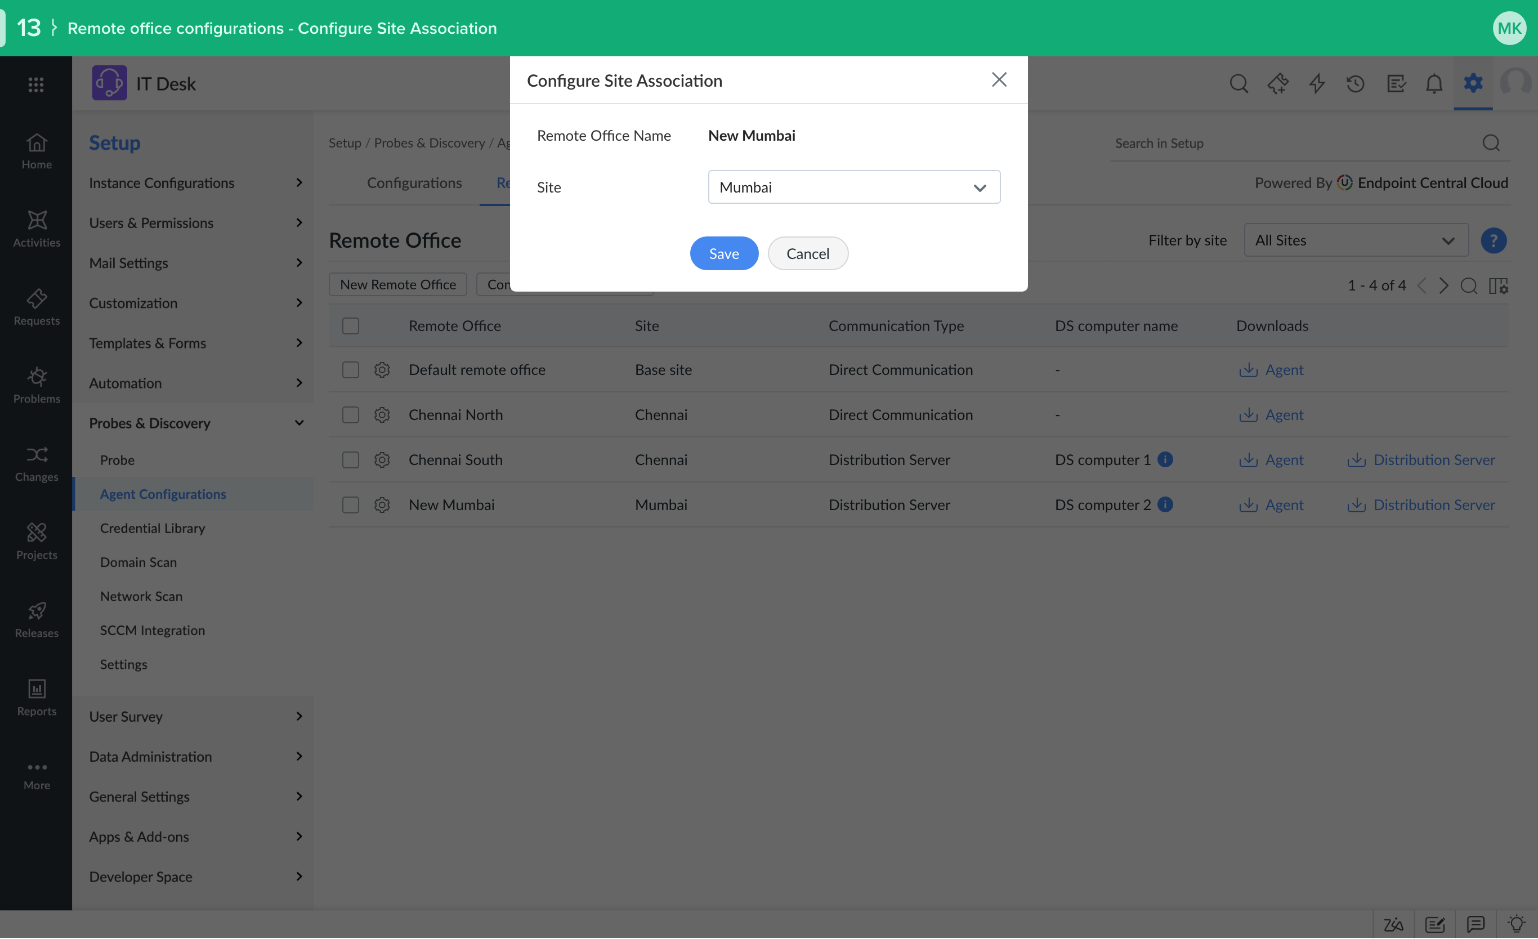Expand General Settings

coord(194,796)
